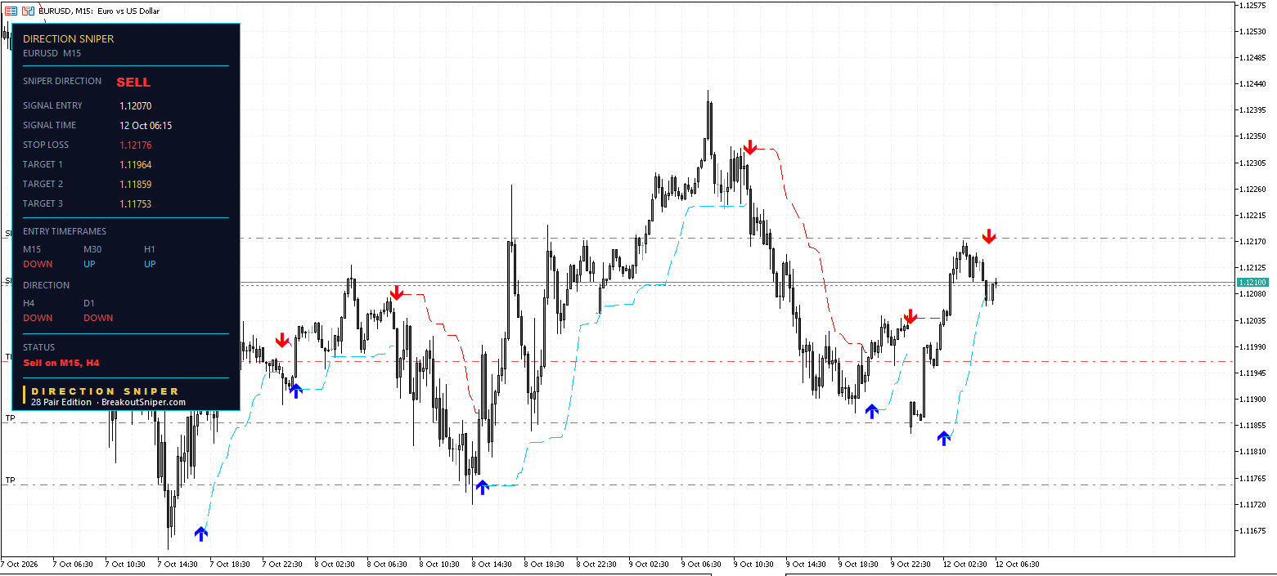Screen dimensions: 1277x576
Task: Click the 1.11675 price scale label
Action: point(1252,530)
